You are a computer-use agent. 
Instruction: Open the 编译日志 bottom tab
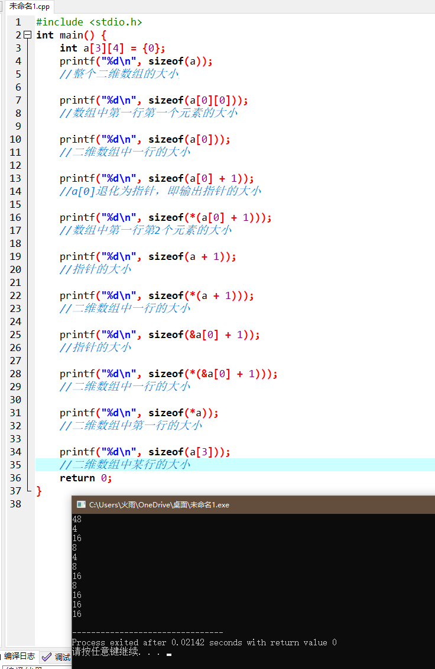20,656
